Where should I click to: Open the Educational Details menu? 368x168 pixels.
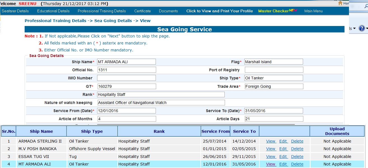tap(53, 11)
